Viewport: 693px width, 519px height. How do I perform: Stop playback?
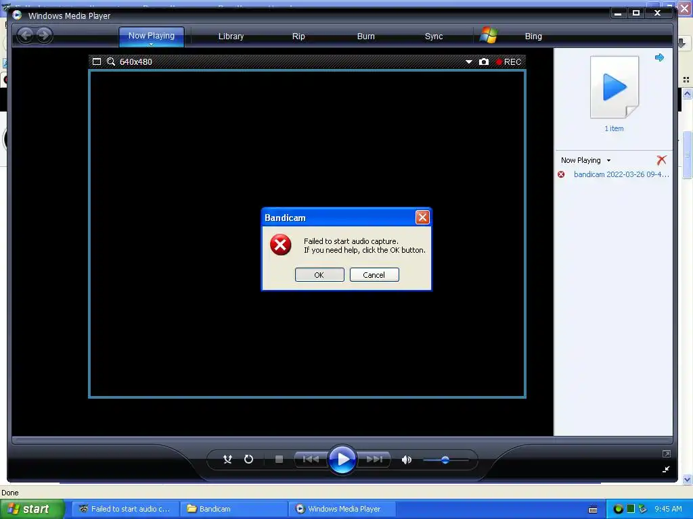click(279, 460)
